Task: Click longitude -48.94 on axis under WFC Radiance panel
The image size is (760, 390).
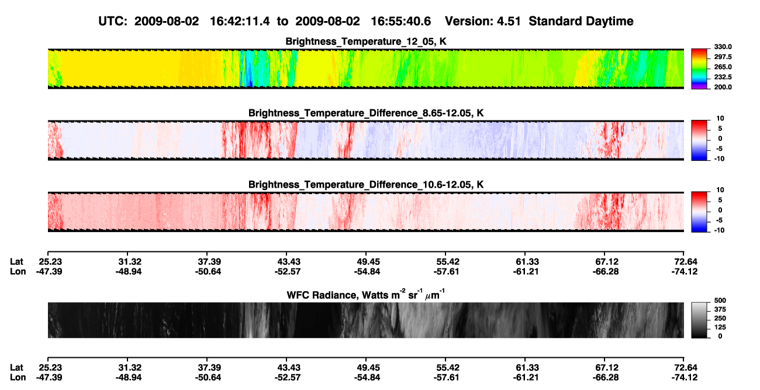Action: 129,377
